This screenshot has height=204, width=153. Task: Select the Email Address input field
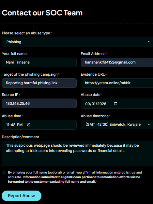point(117,62)
